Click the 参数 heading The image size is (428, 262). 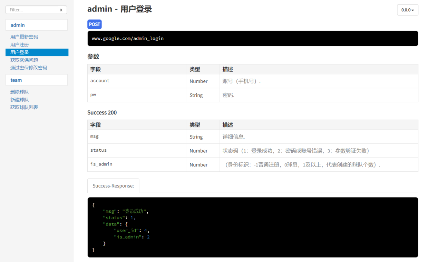pyautogui.click(x=93, y=57)
